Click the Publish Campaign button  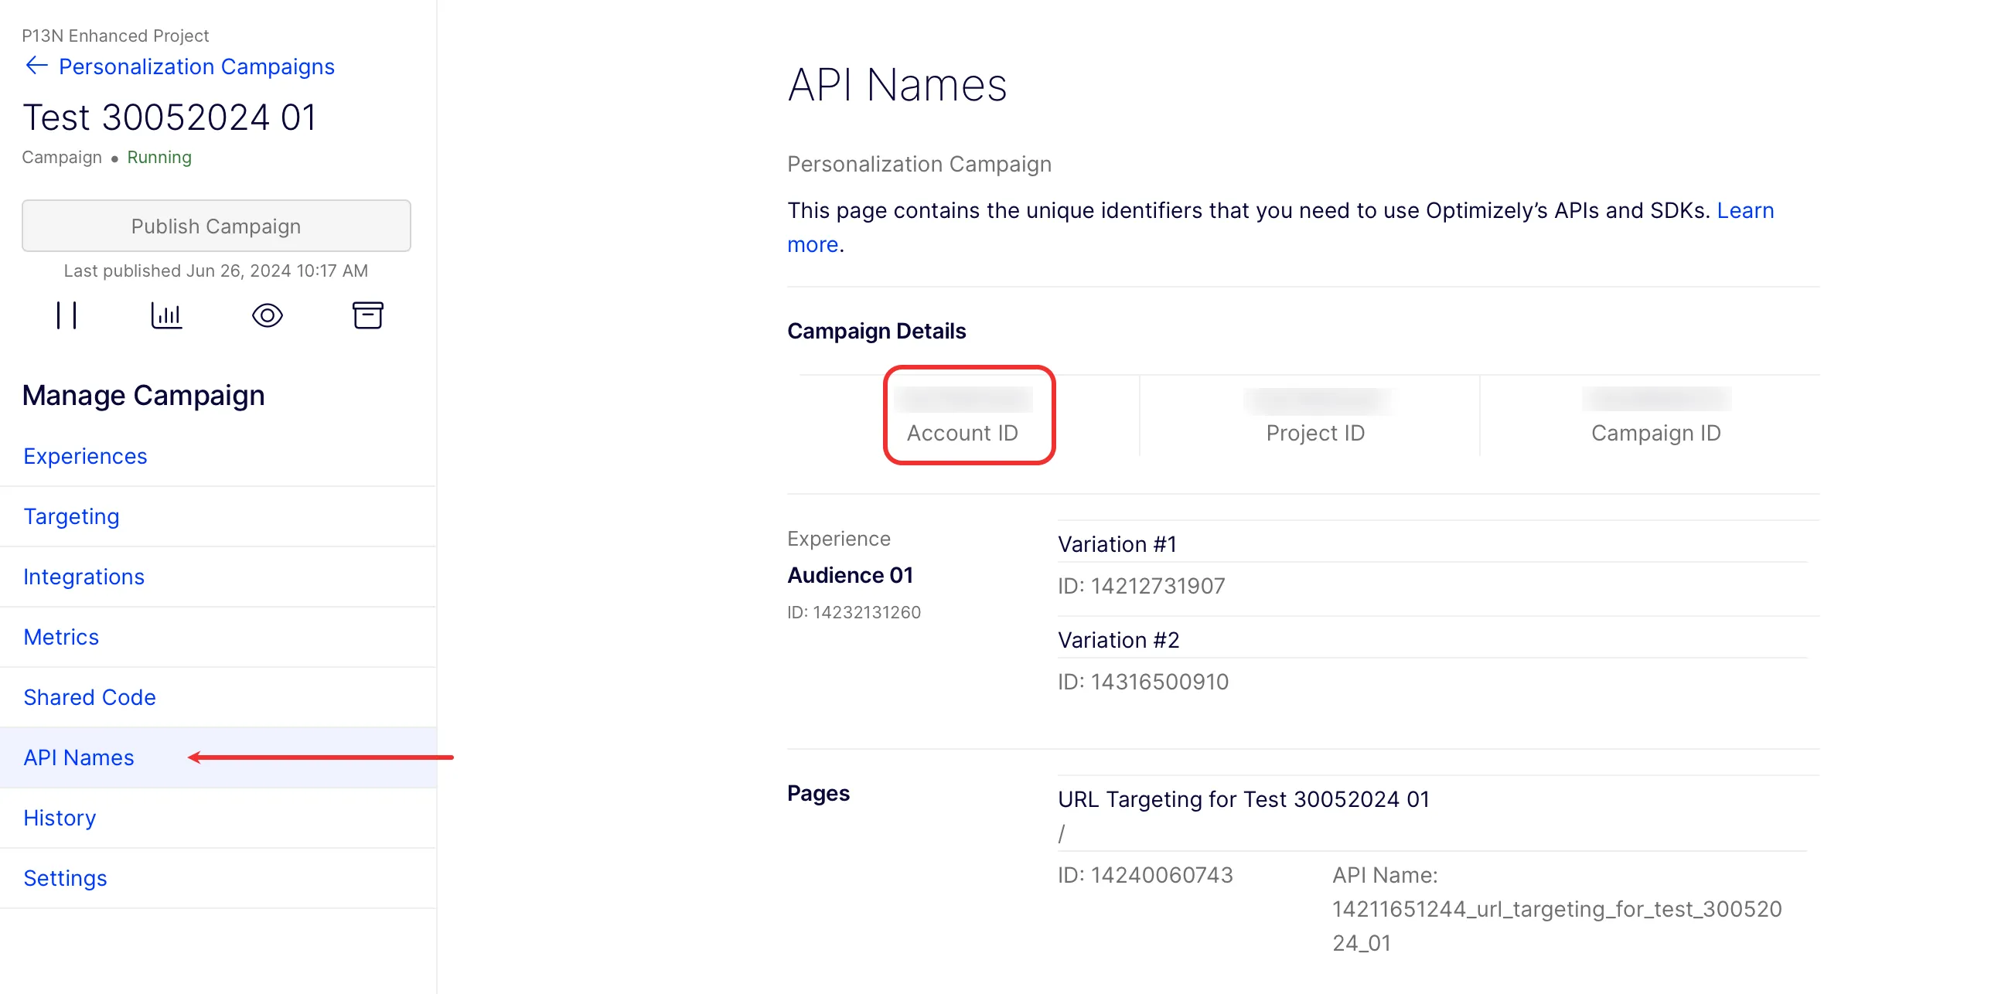pos(216,226)
